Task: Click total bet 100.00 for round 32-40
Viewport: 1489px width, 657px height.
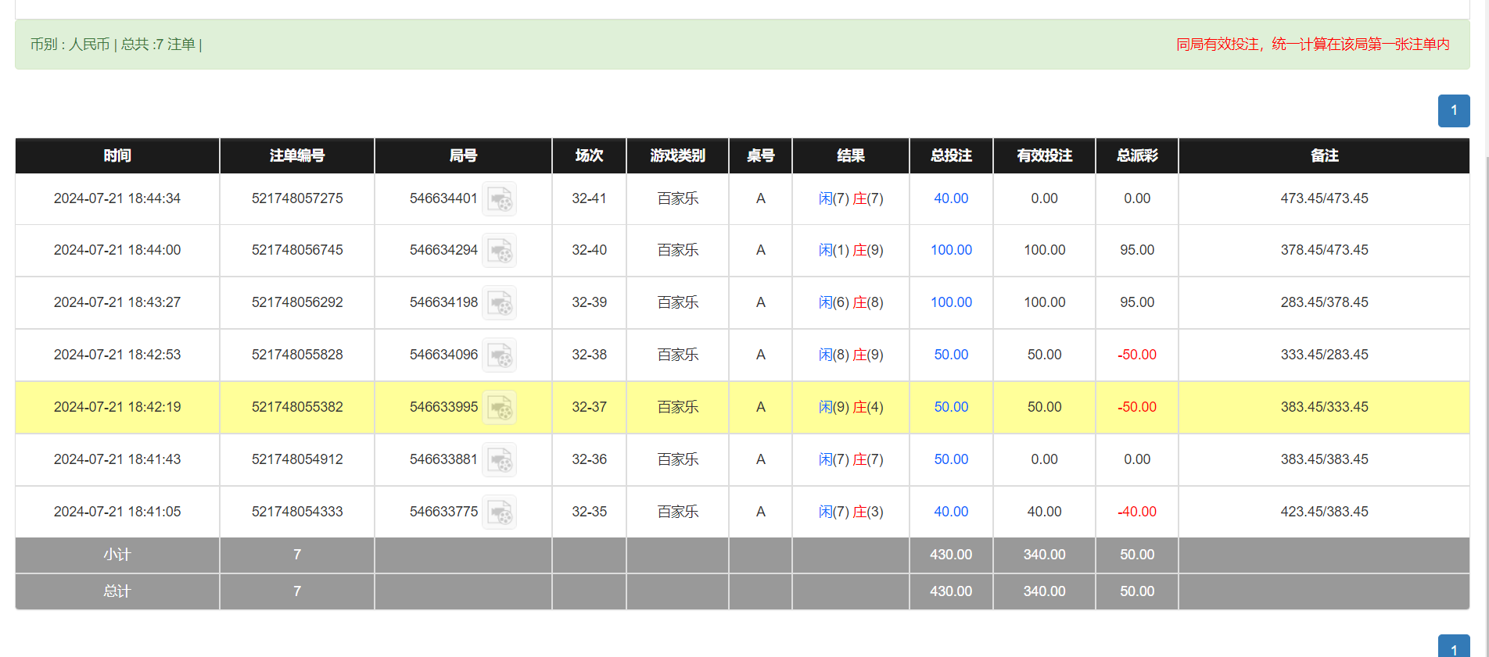Action: pyautogui.click(x=951, y=250)
